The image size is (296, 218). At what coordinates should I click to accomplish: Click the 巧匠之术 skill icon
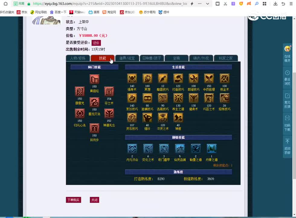[x=209, y=98]
